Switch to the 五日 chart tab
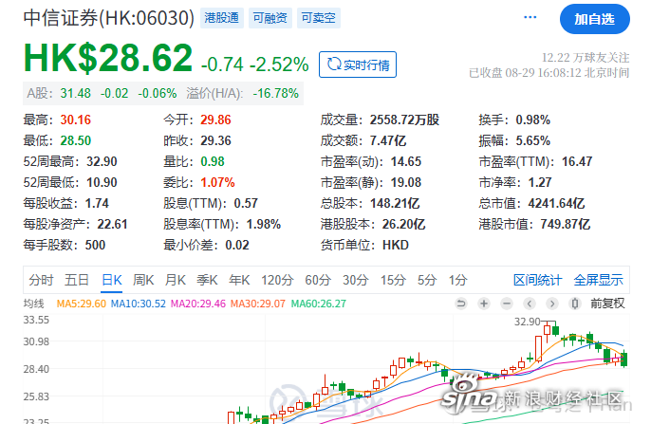651x424 pixels. pos(77,280)
